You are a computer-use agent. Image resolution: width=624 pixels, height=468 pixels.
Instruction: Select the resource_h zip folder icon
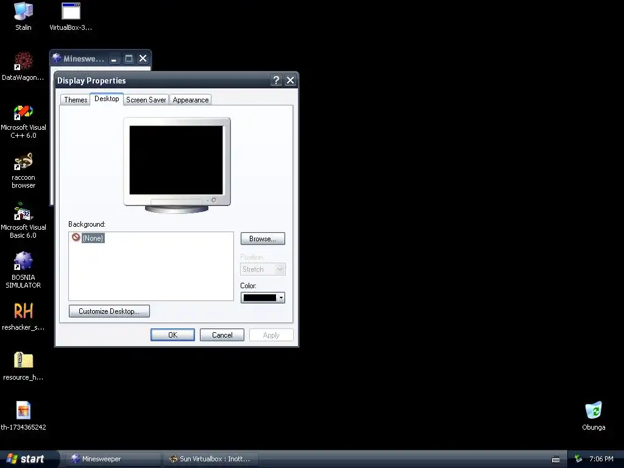click(x=23, y=361)
